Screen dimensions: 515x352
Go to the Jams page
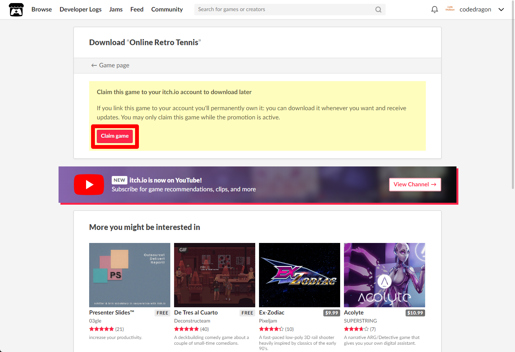click(116, 10)
